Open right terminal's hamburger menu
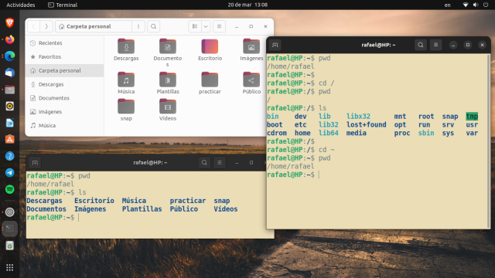The image size is (495, 278). pyautogui.click(x=435, y=45)
